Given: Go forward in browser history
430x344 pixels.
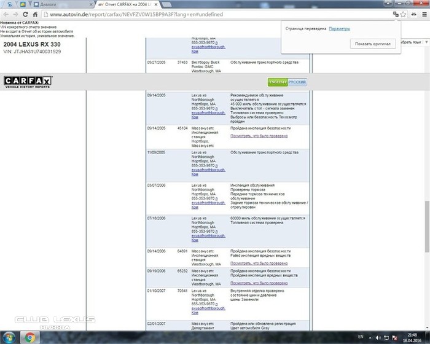Looking at the screenshot, I should point(15,14).
